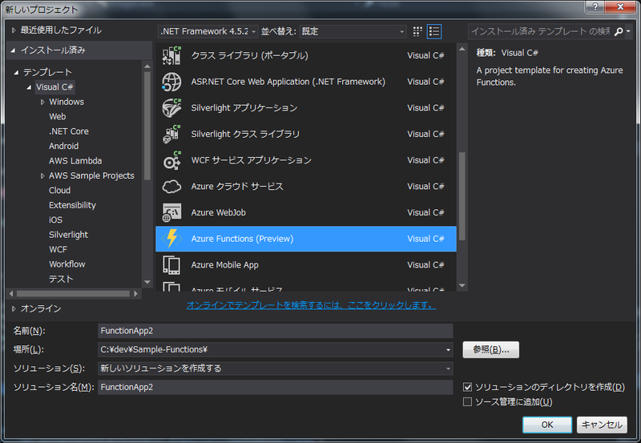Open the 場所 location path dropdown
The width and height of the screenshot is (641, 443).
[448, 350]
